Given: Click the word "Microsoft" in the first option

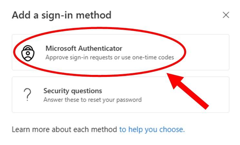Looking at the screenshot, I should 60,49.
